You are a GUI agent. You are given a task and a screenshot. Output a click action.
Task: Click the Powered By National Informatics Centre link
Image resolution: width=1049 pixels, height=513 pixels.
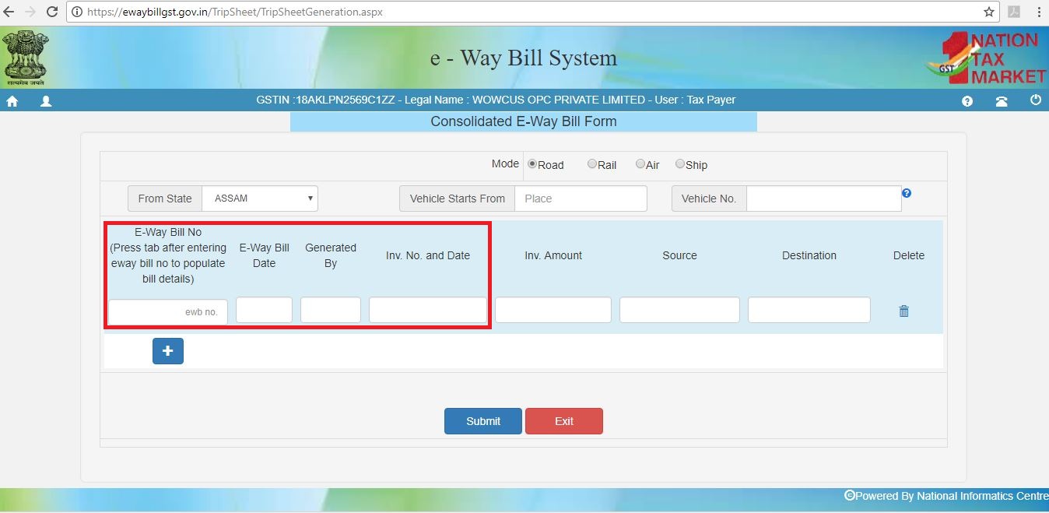click(946, 496)
